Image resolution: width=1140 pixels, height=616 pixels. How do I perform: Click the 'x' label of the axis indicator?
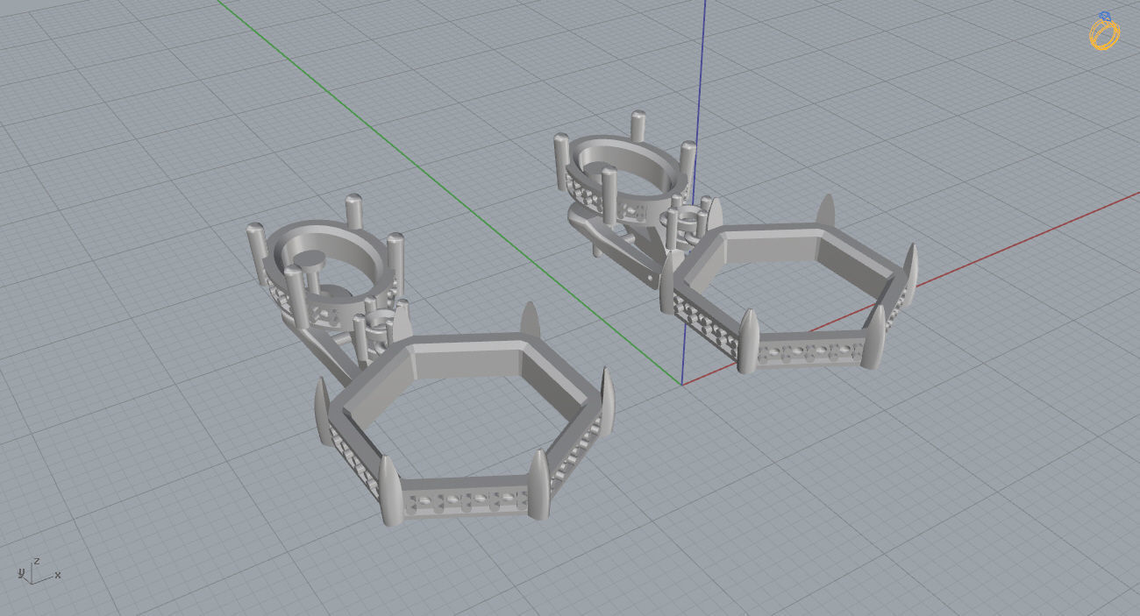58,575
